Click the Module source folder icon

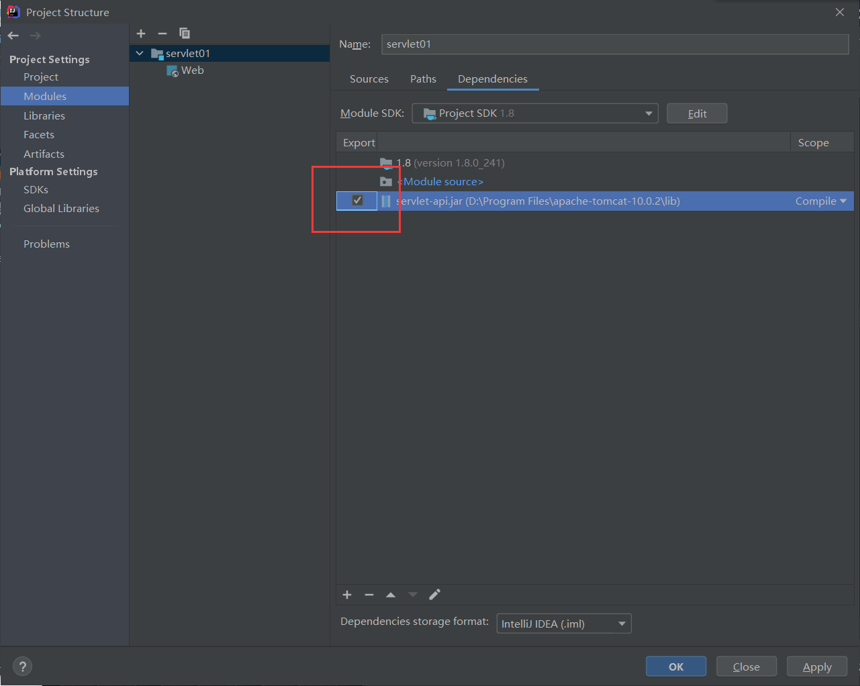coord(386,182)
